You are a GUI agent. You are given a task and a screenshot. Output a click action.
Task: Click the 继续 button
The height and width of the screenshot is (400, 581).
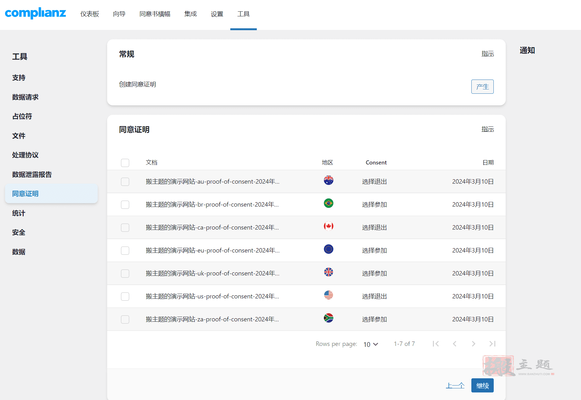point(482,386)
